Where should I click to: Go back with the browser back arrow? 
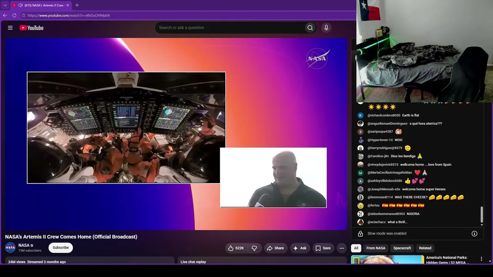tap(5, 15)
